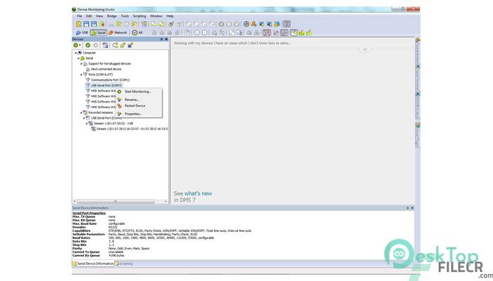The width and height of the screenshot is (493, 281).
Task: Choose Properties from context menu
Action: (139, 114)
